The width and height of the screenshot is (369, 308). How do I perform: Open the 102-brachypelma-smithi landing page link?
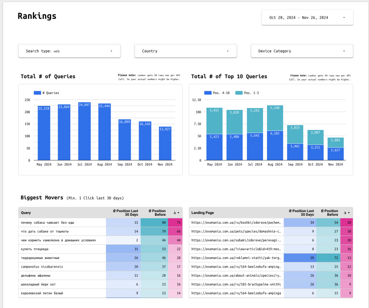(x=236, y=285)
